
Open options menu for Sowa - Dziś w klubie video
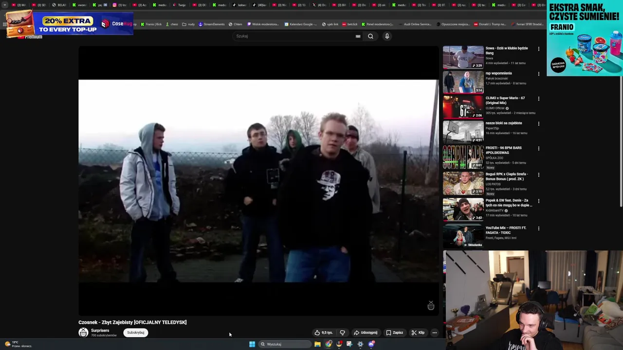pos(538,49)
